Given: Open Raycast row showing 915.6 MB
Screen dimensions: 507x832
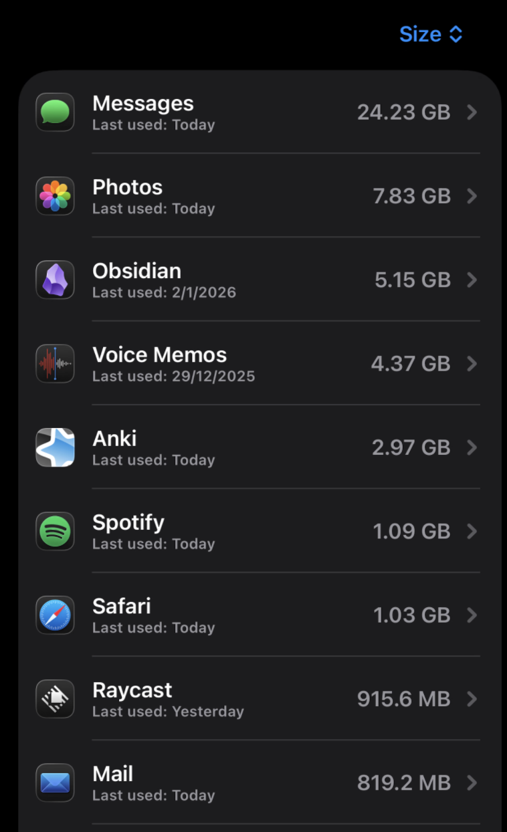Looking at the screenshot, I should coord(268,699).
